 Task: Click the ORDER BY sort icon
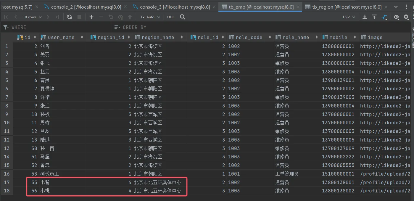coord(117,27)
